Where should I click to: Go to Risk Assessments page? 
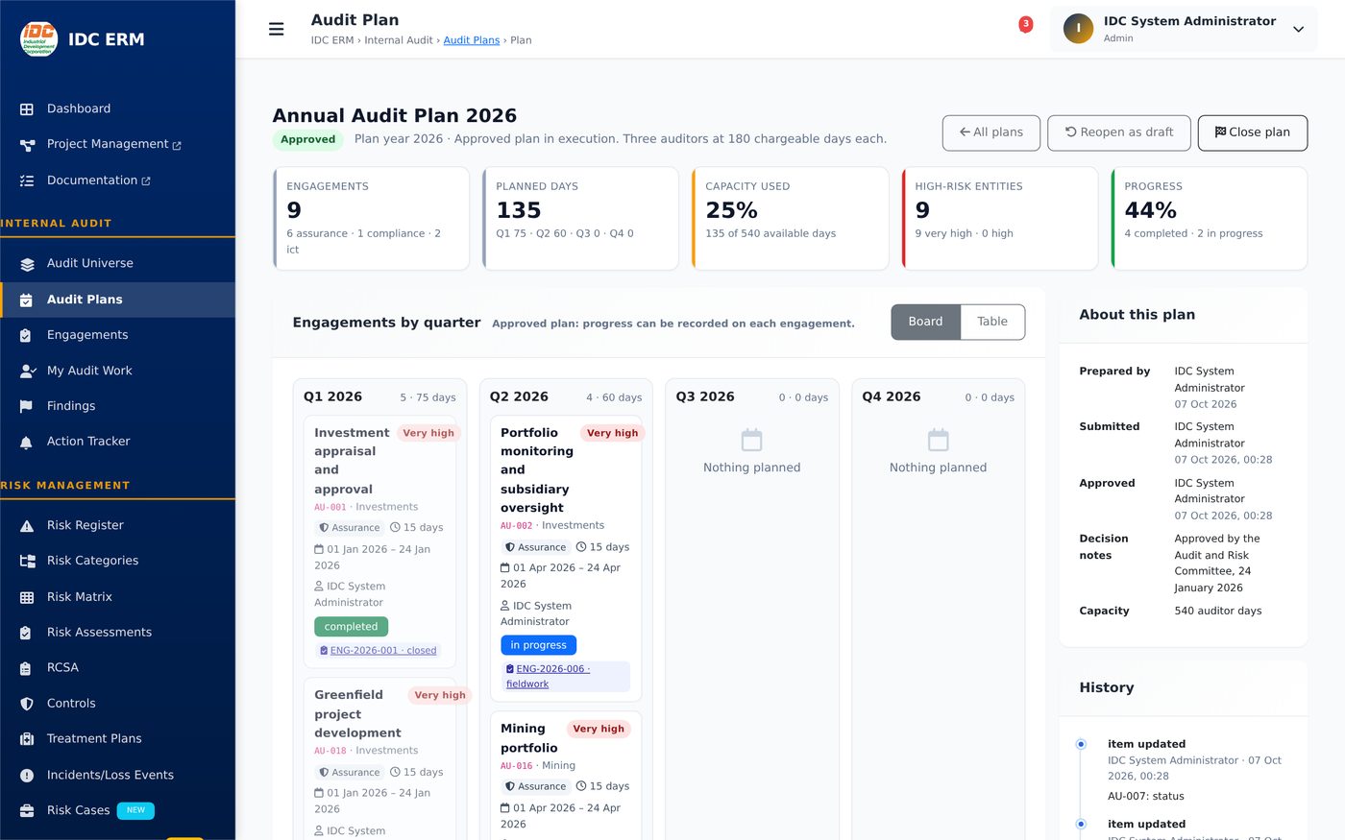click(x=117, y=632)
